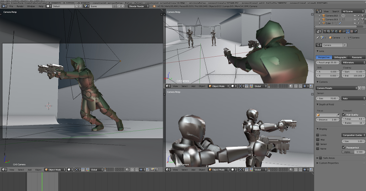Image resolution: width=366 pixels, height=191 pixels.
Task: Switch lens type to Orthographic
Action: coord(340,57)
